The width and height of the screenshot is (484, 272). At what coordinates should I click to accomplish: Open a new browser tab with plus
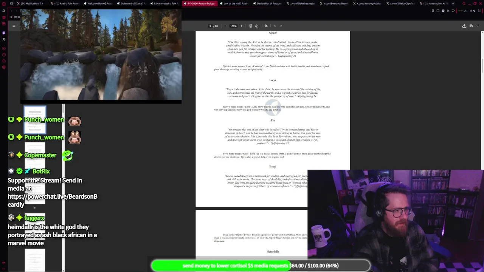[x=453, y=3]
